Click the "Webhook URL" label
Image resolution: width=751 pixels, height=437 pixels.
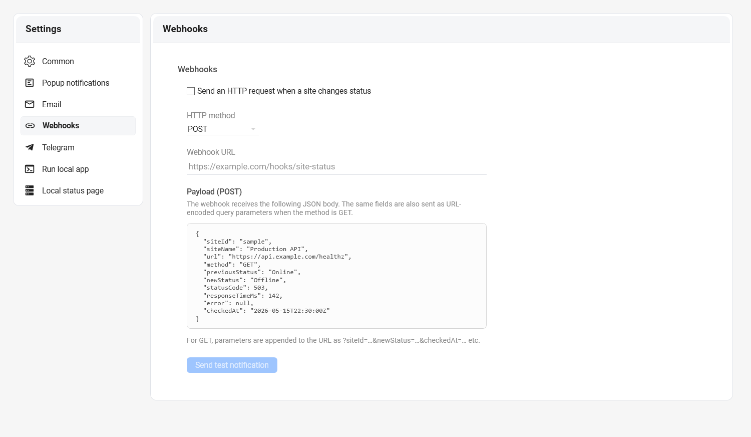coord(211,152)
